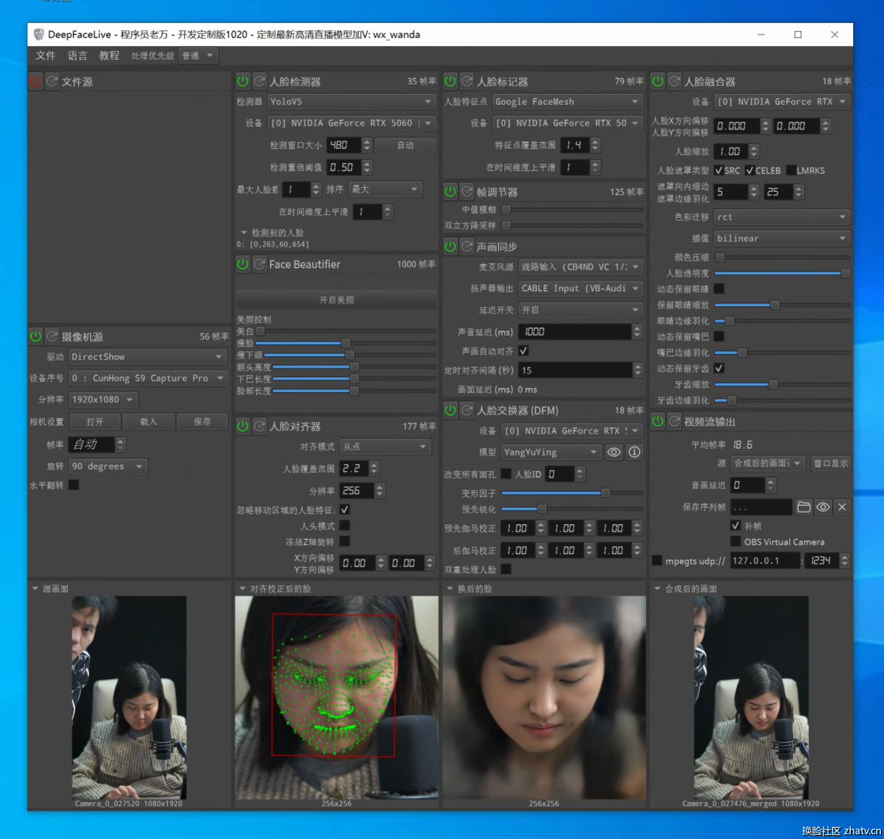Screen dimensions: 884x839
Task: Expand the bilinear interpolation dropdown
Action: [x=782, y=239]
